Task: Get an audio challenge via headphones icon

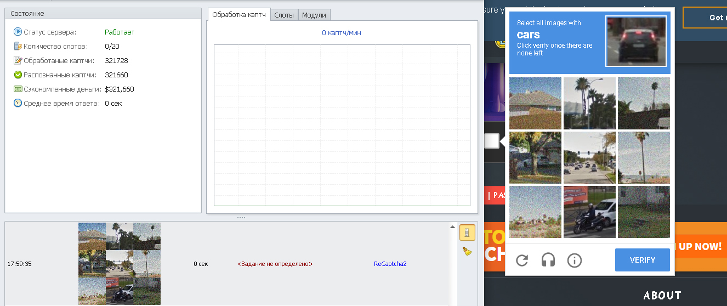Action: [548, 260]
